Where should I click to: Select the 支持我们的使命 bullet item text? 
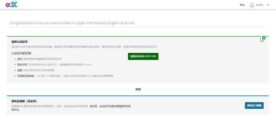(x=65, y=76)
